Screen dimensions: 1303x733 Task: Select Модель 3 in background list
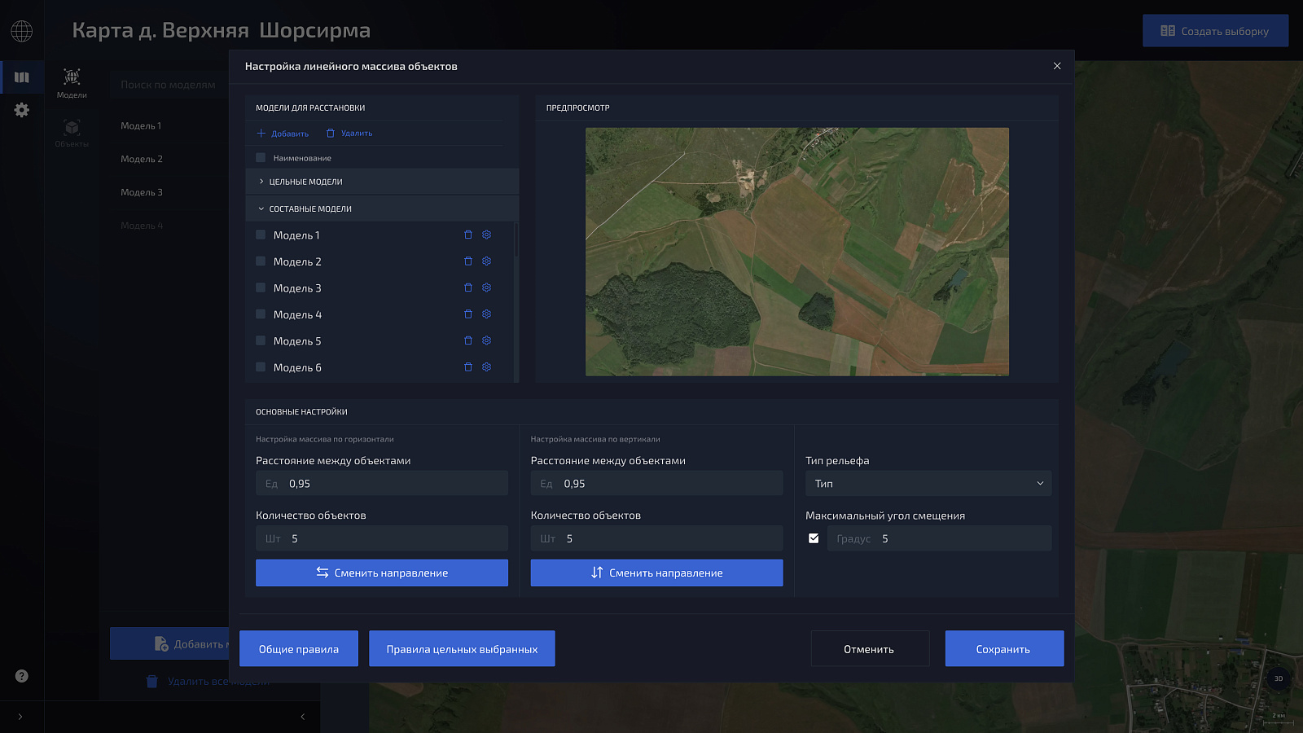(142, 192)
